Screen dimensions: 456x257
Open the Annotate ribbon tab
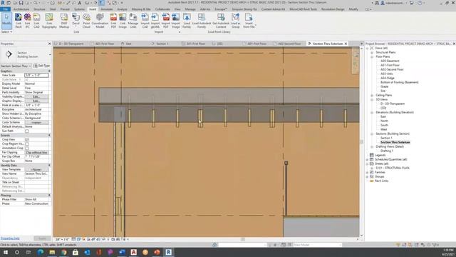pyautogui.click(x=106, y=9)
